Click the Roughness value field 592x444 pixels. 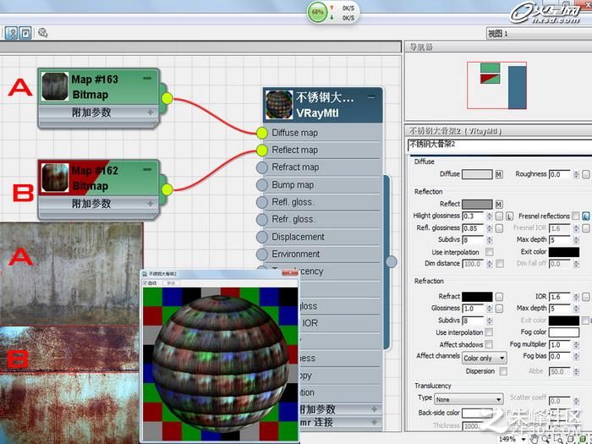coord(560,174)
